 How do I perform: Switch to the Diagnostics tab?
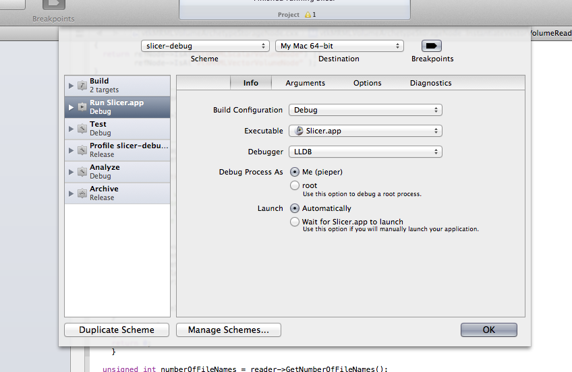coord(430,83)
